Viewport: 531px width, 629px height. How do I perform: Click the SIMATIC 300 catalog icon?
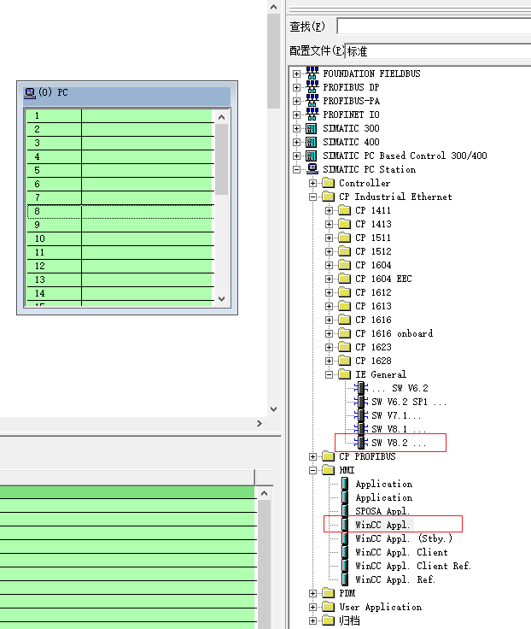312,128
